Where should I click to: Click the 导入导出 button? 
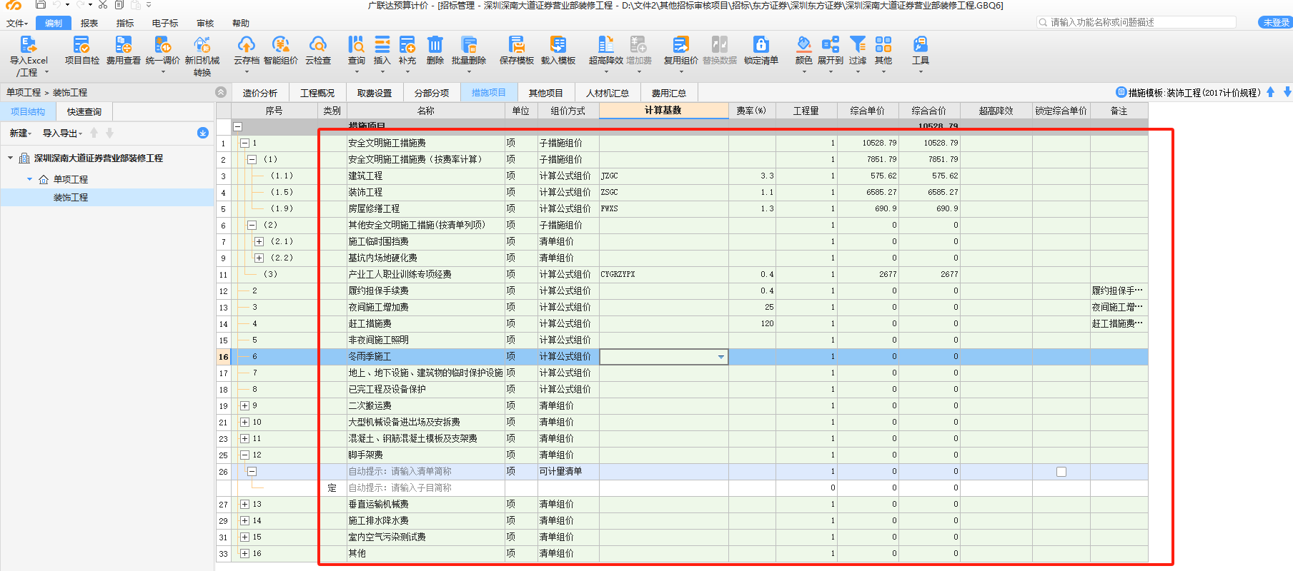(x=63, y=133)
